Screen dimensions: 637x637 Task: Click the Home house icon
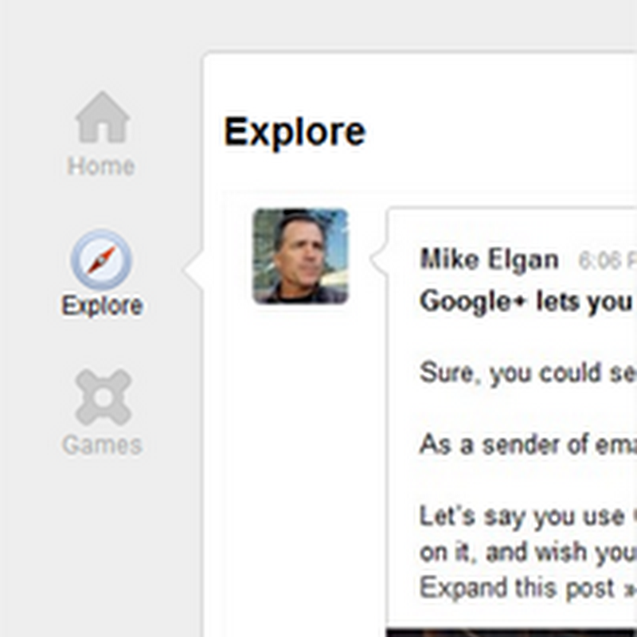point(102,117)
